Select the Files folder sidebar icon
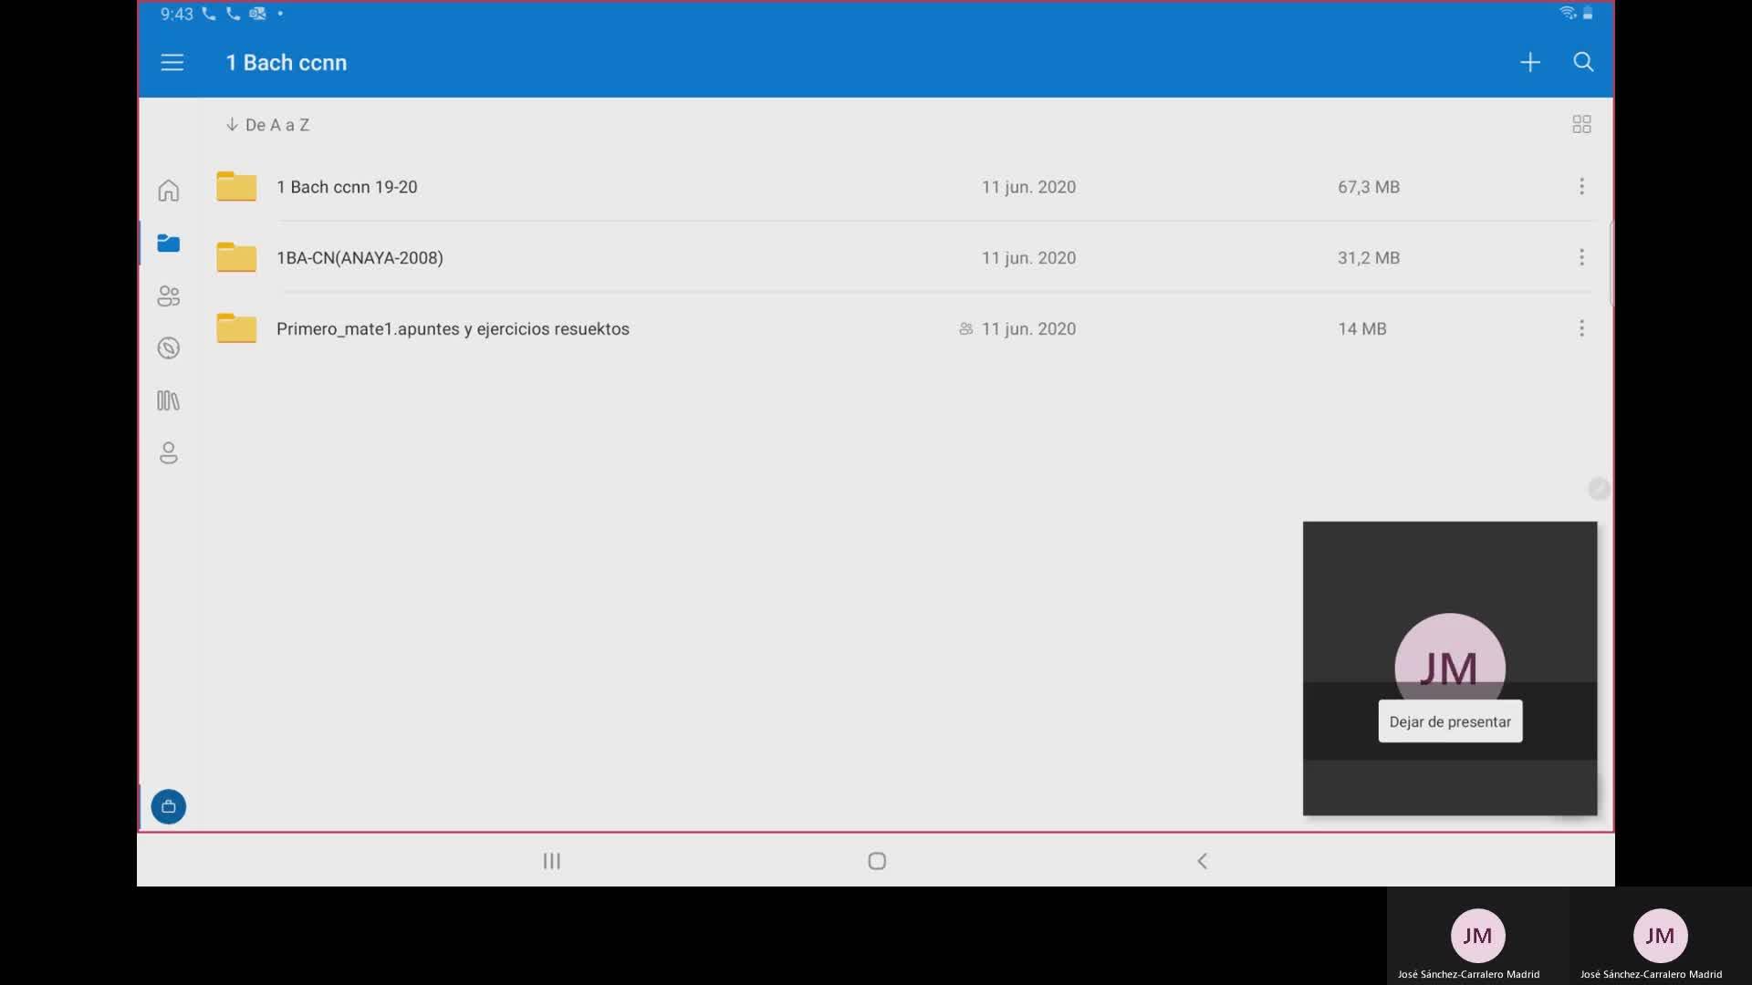The height and width of the screenshot is (985, 1752). [x=169, y=243]
